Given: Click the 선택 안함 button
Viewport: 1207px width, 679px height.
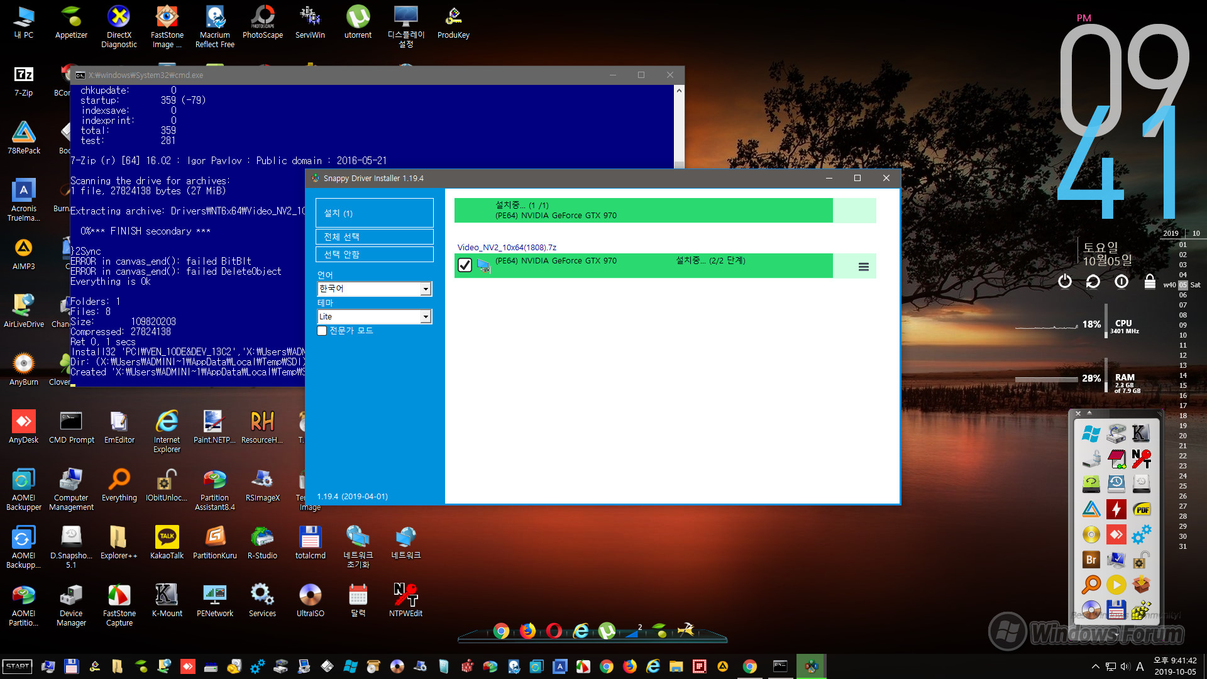Looking at the screenshot, I should coord(375,254).
